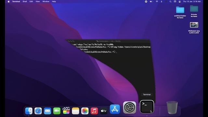
Task: Launch Music from the Dock
Action: pos(94,110)
